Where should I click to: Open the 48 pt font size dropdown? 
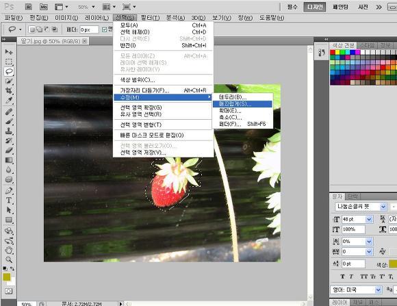pos(369,219)
